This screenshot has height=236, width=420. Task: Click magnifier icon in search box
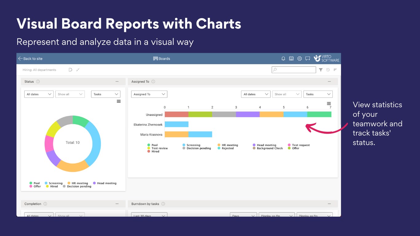[275, 70]
